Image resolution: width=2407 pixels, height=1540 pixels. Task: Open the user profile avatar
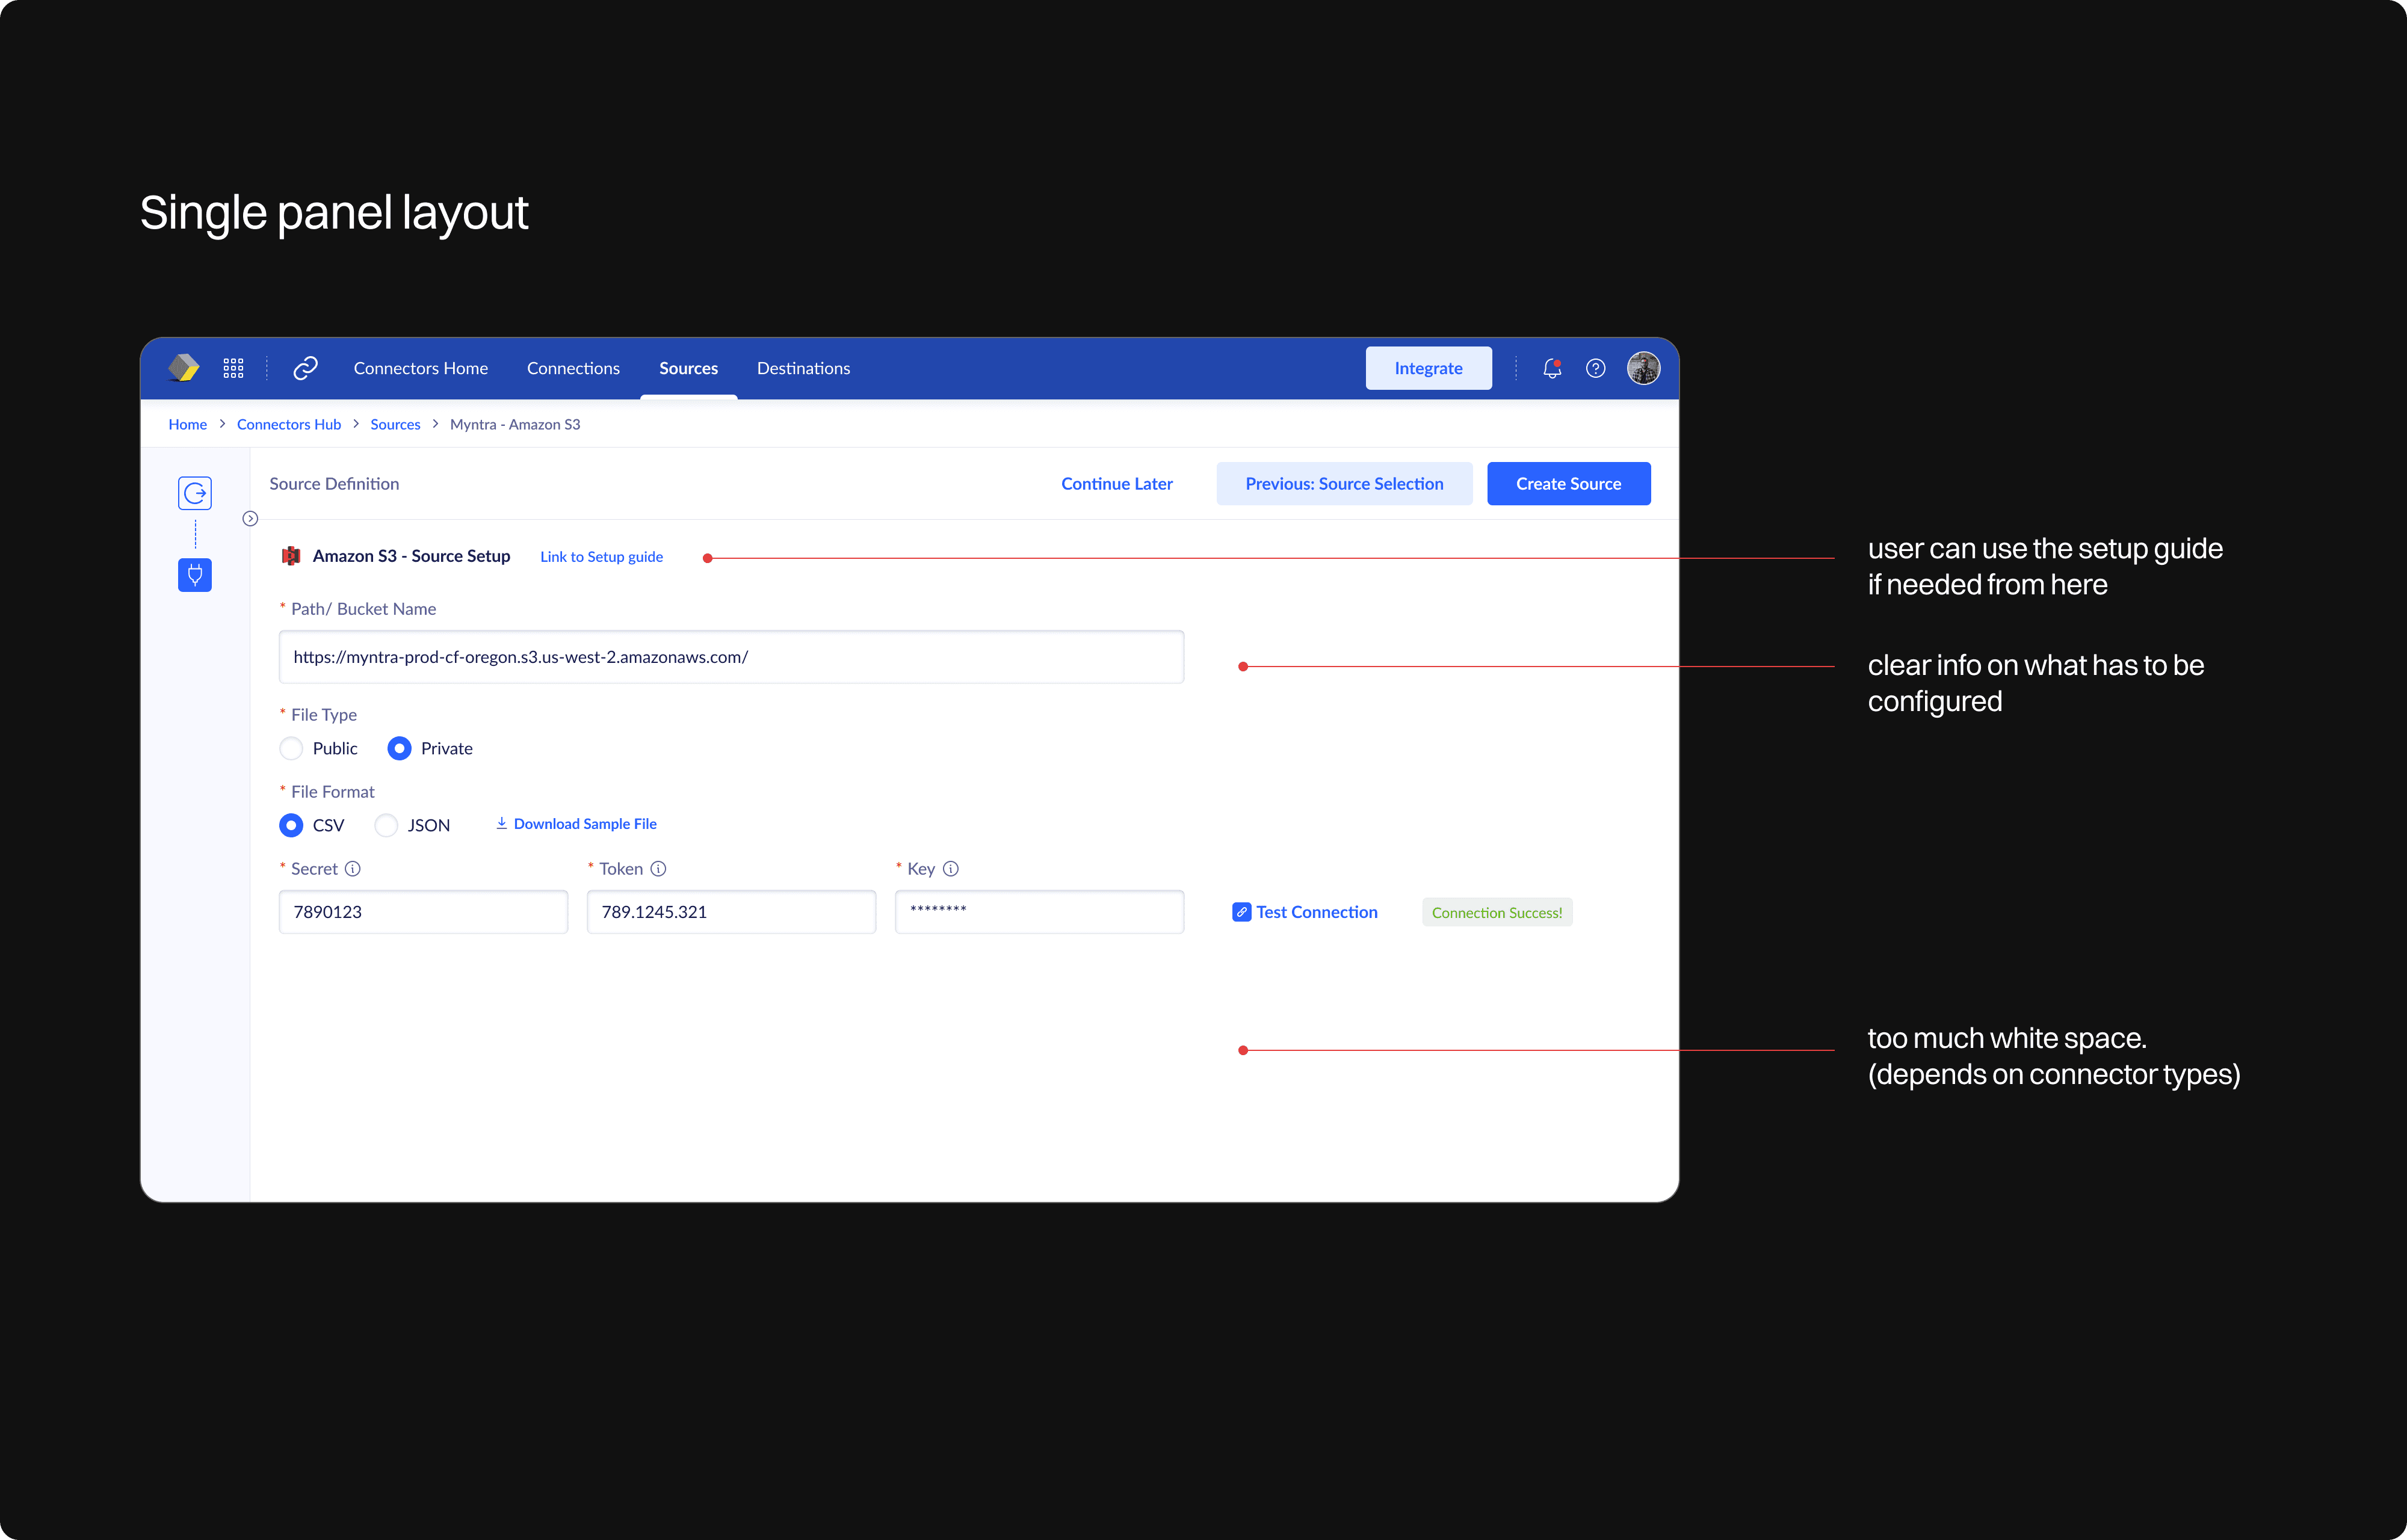(x=1643, y=368)
